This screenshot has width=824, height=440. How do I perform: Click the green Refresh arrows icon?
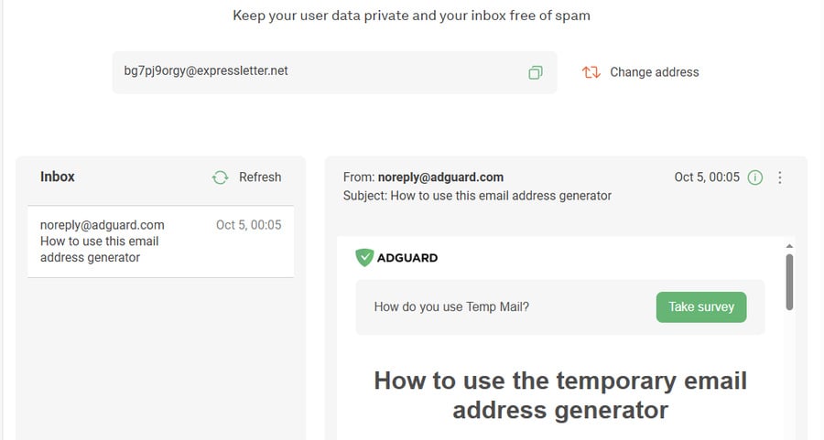click(x=220, y=177)
